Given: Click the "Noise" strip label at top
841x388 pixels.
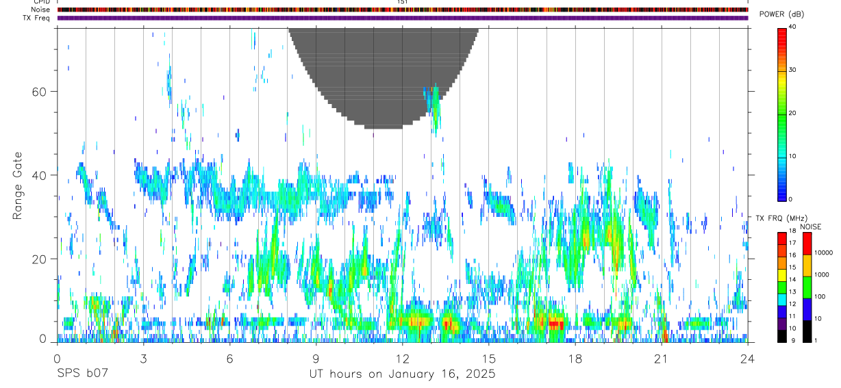Looking at the screenshot, I should [x=40, y=10].
